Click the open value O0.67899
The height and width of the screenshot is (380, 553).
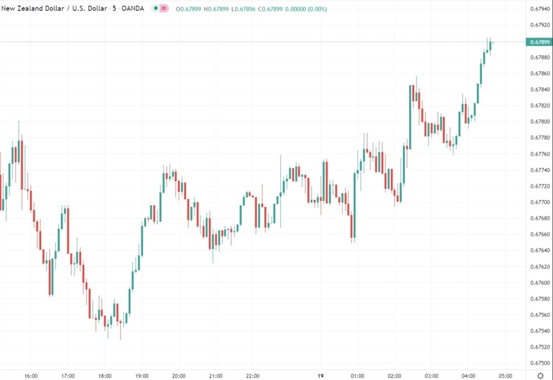coord(187,9)
